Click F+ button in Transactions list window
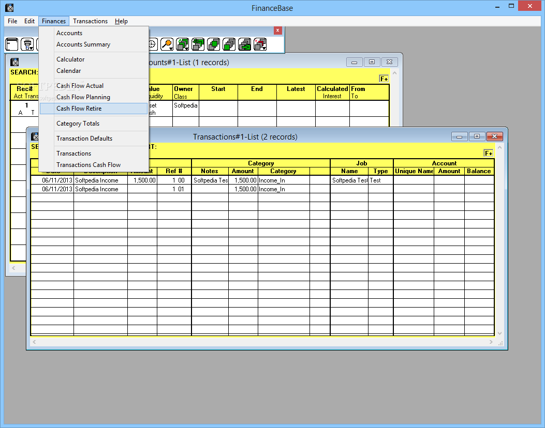Viewport: 545px width, 428px height. [x=489, y=153]
